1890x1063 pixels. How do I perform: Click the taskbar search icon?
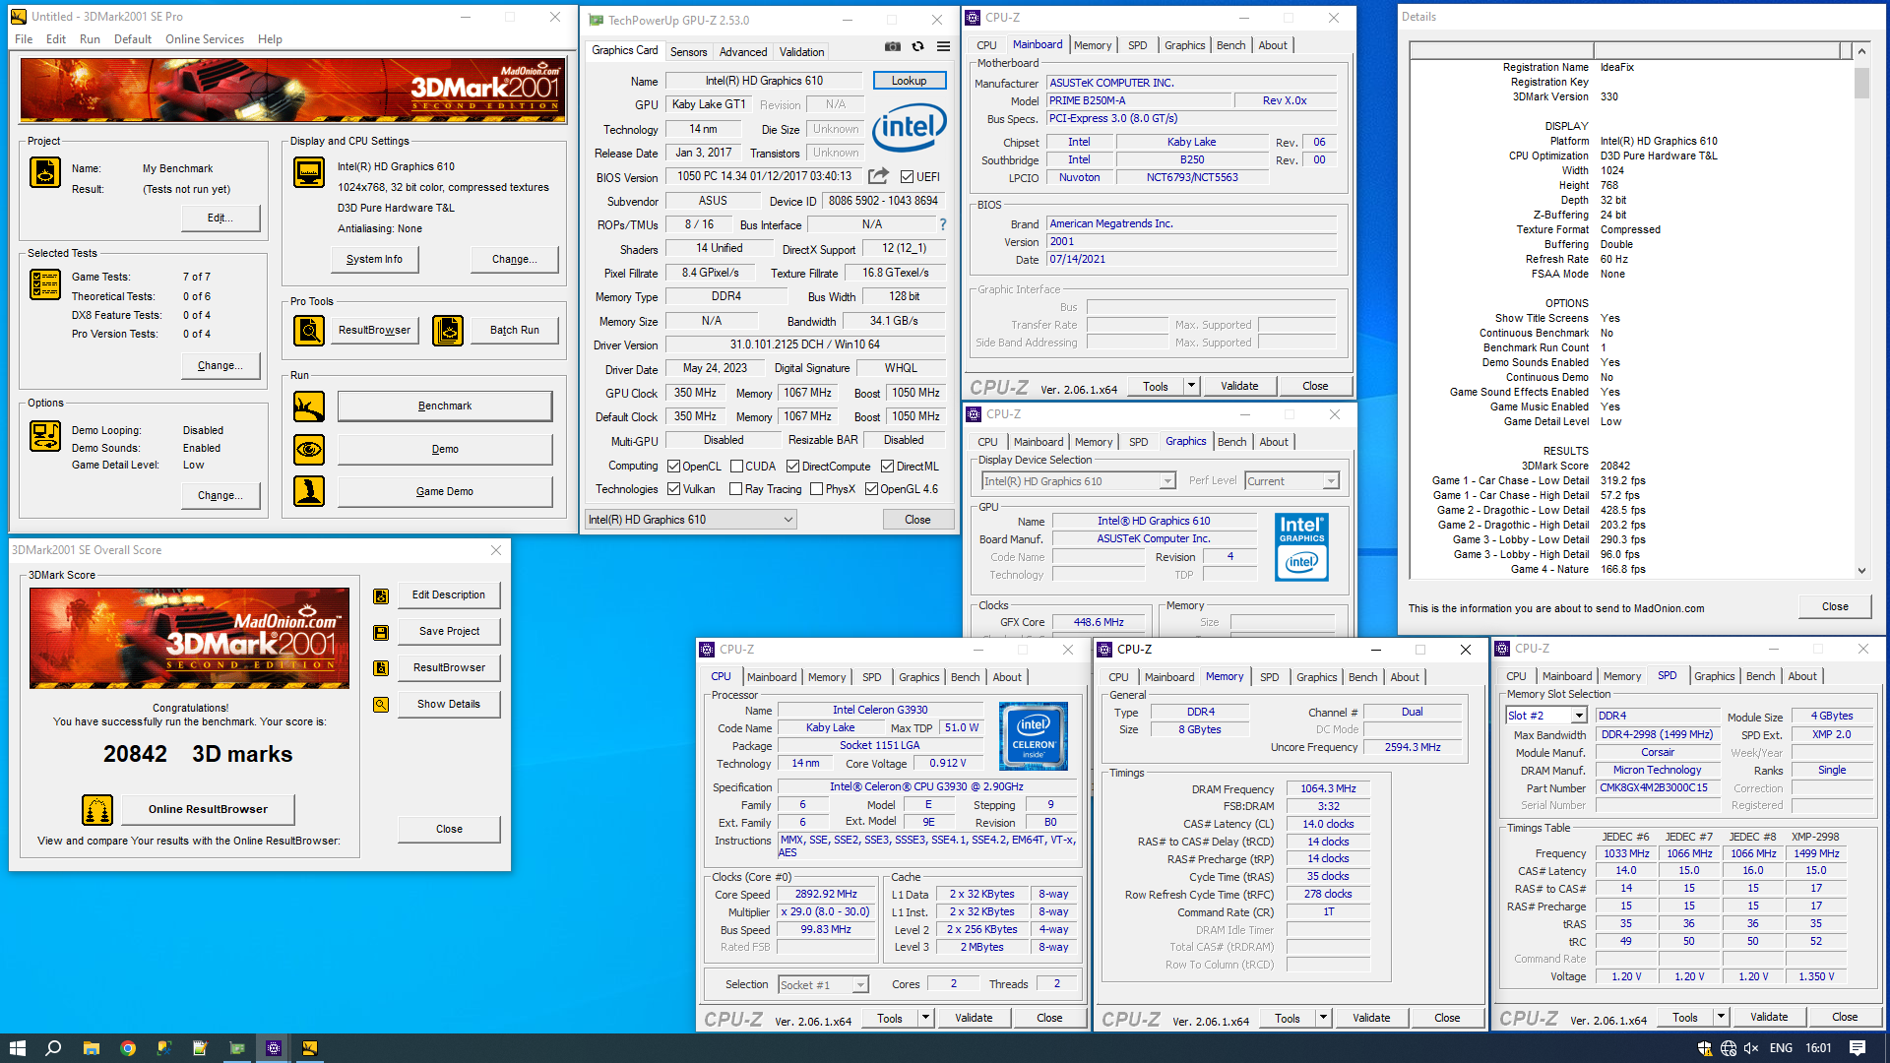point(54,1048)
